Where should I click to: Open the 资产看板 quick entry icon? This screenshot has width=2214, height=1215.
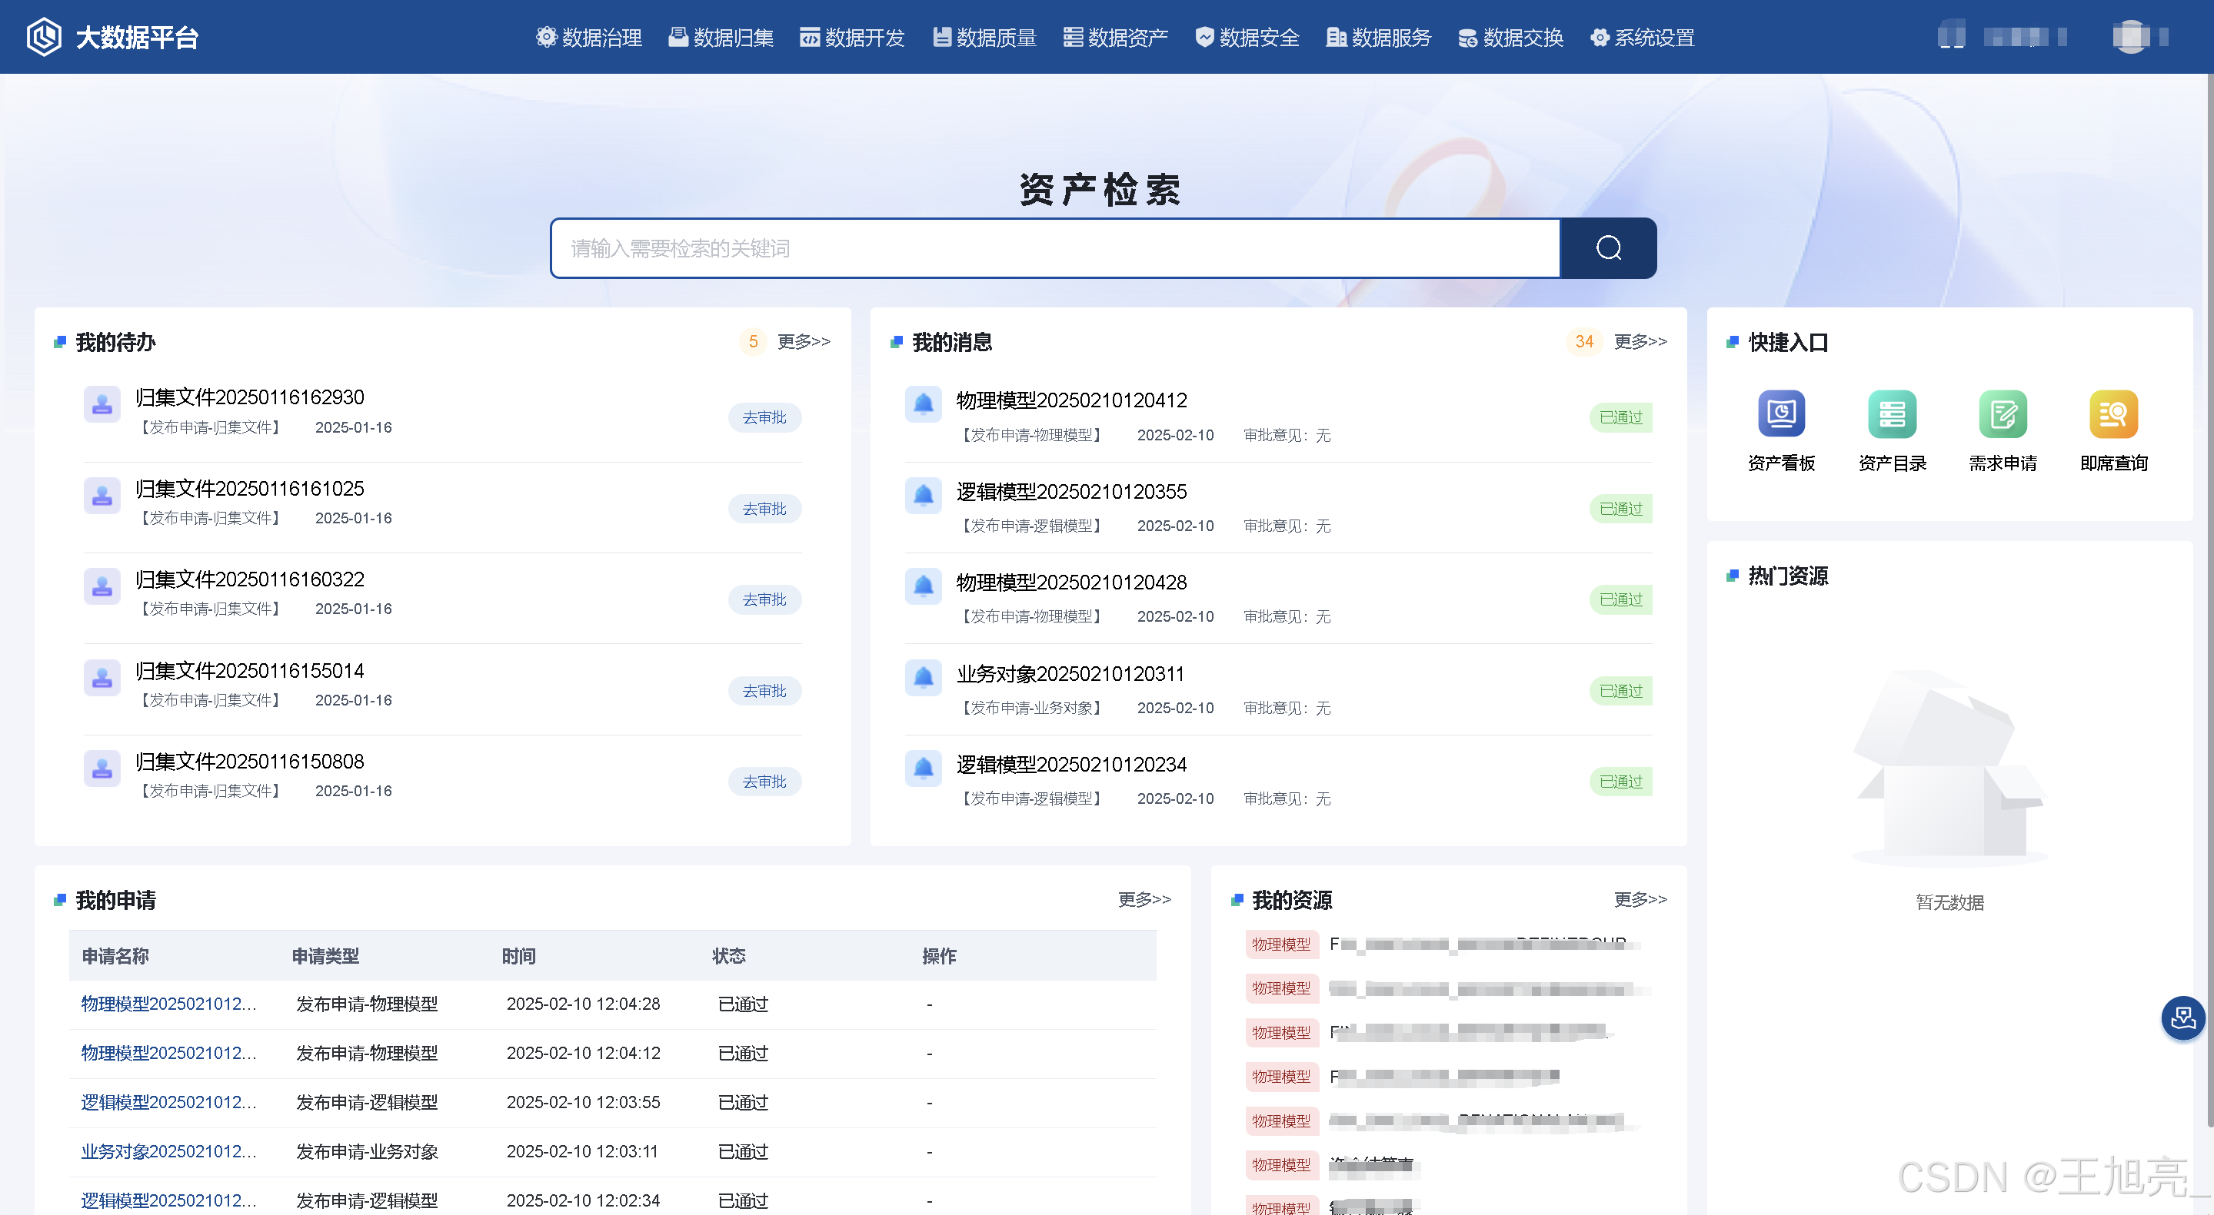point(1781,414)
